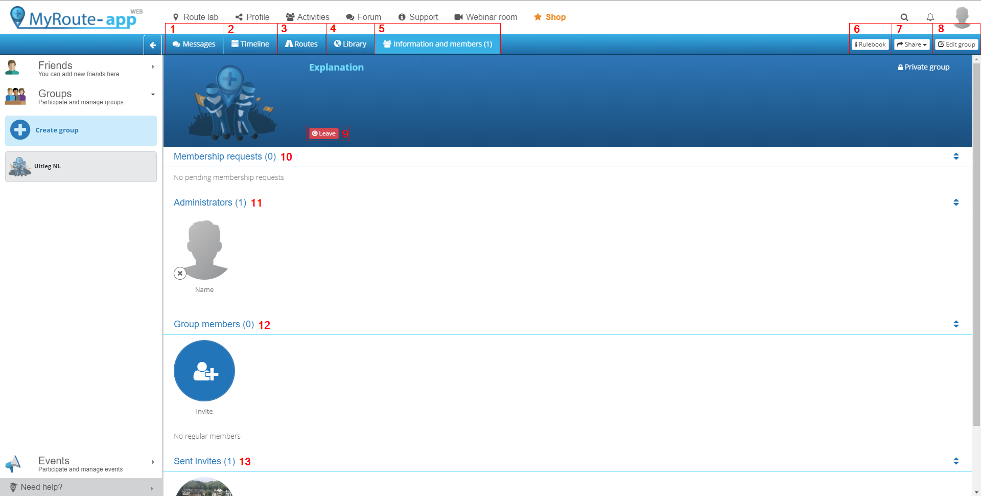Click the page vertical scrollbar
981x496 pixels.
click(976, 244)
